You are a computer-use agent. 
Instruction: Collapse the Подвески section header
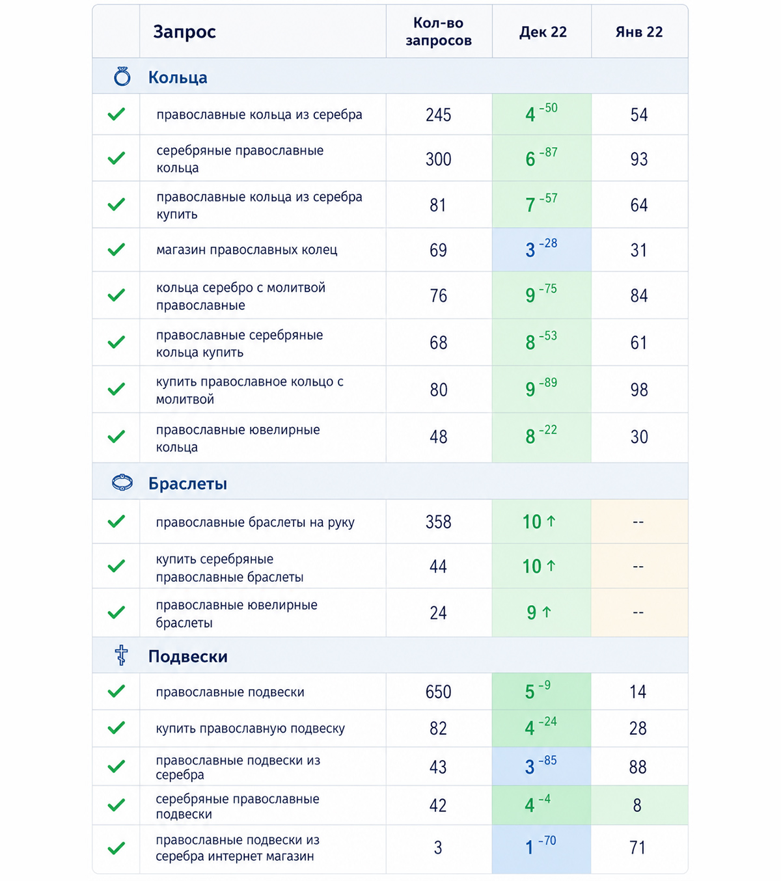(x=390, y=655)
